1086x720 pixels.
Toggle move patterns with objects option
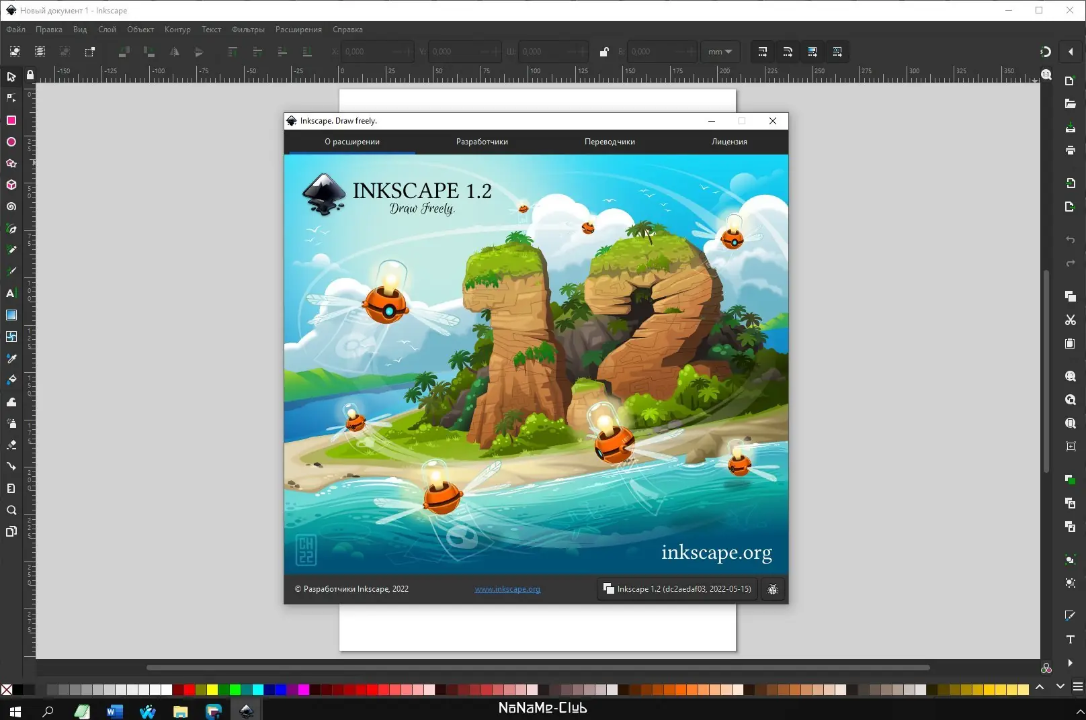click(837, 52)
